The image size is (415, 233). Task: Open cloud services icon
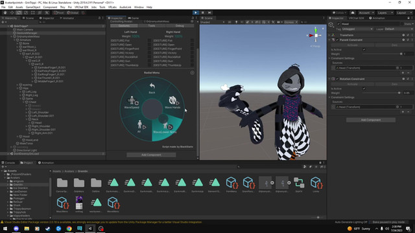click(x=353, y=13)
